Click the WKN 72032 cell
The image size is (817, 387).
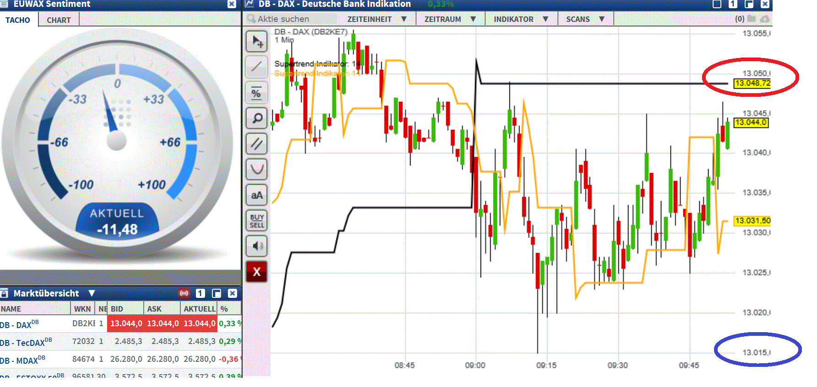83,341
